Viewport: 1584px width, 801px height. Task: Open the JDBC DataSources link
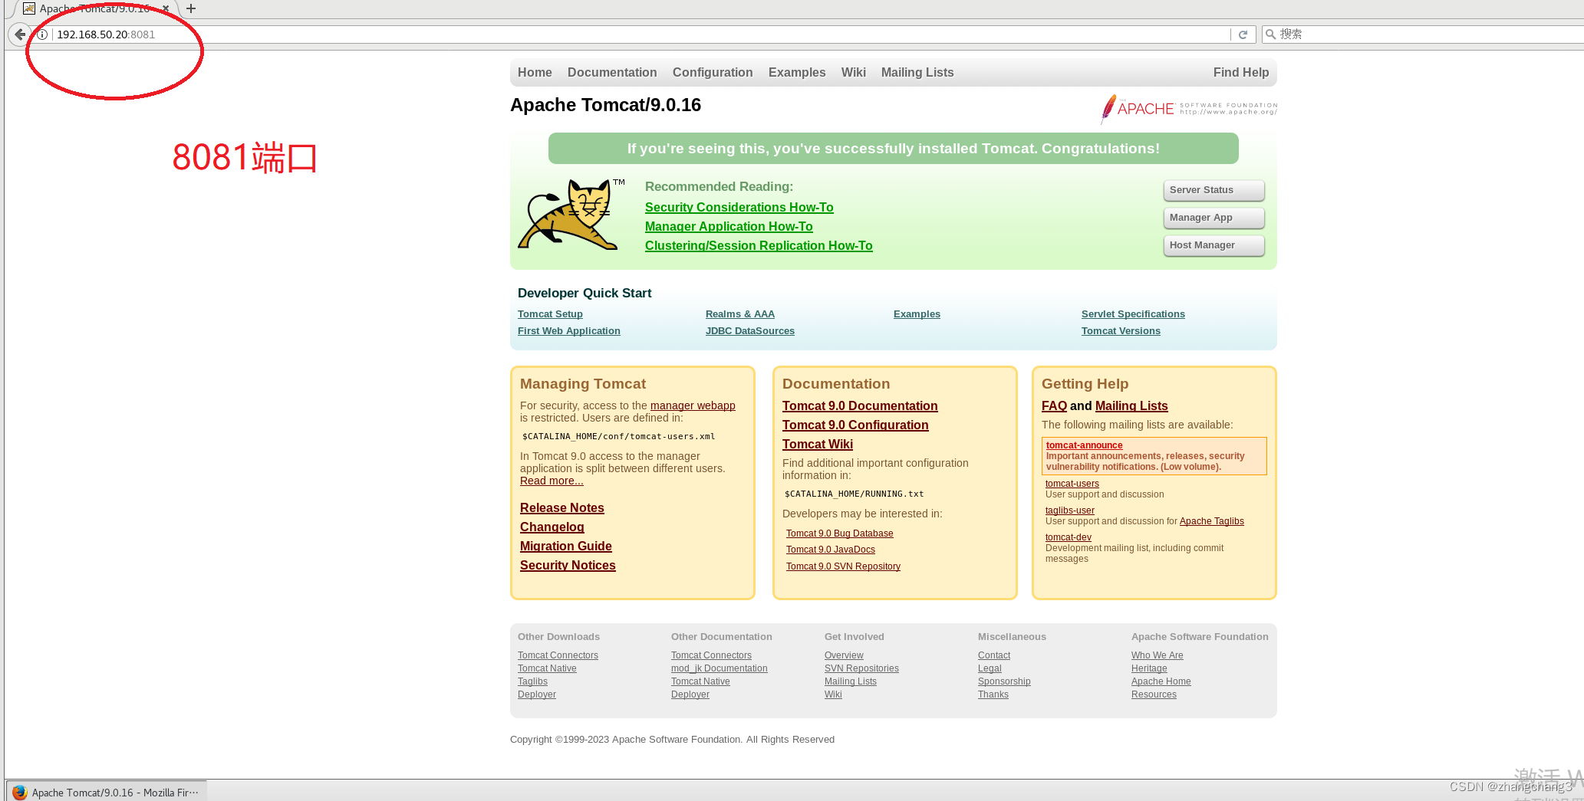click(750, 331)
